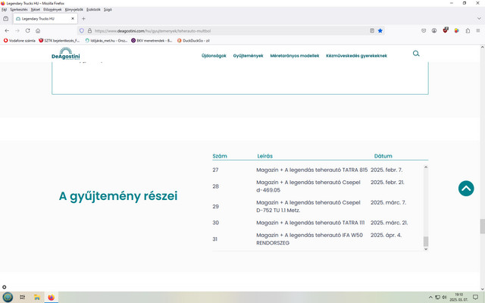Screen dimensions: 485x303
Task: Open Kézműveskedés gyerekeknek navigation link
Action: [x=356, y=55]
